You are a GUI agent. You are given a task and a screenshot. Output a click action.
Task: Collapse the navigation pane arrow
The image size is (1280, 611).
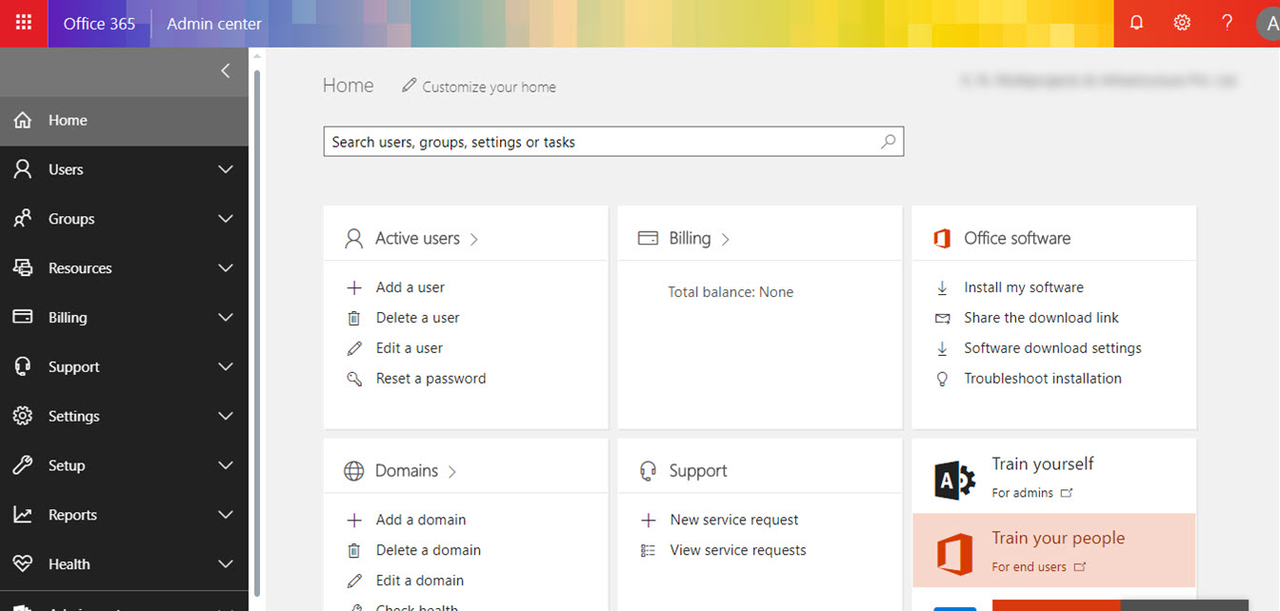(226, 70)
